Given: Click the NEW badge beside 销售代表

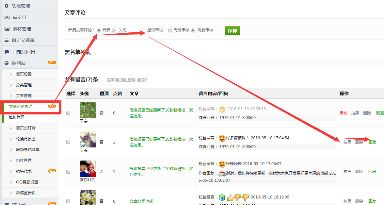Looking at the screenshot, I should point(52,171).
